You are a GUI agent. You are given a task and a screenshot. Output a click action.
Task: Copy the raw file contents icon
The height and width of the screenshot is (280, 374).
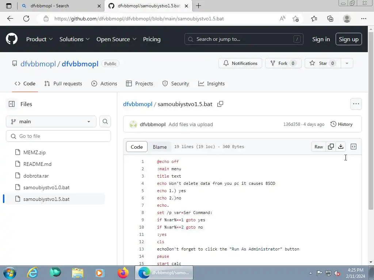click(x=331, y=147)
